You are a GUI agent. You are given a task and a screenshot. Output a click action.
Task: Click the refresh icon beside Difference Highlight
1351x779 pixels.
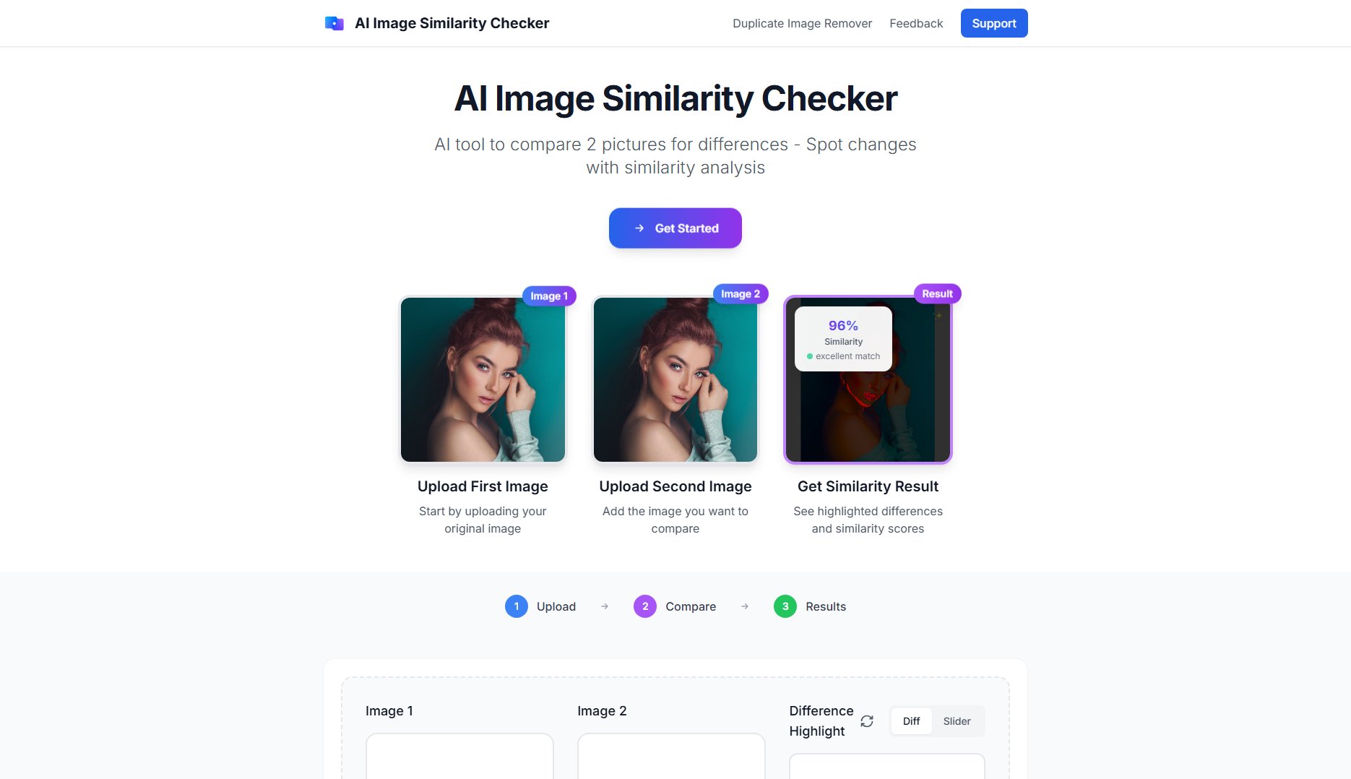(867, 721)
